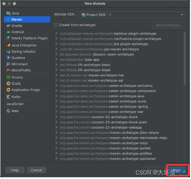This screenshot has height=179, width=191.
Task: Click the Groovy green icon
Action: click(8, 77)
